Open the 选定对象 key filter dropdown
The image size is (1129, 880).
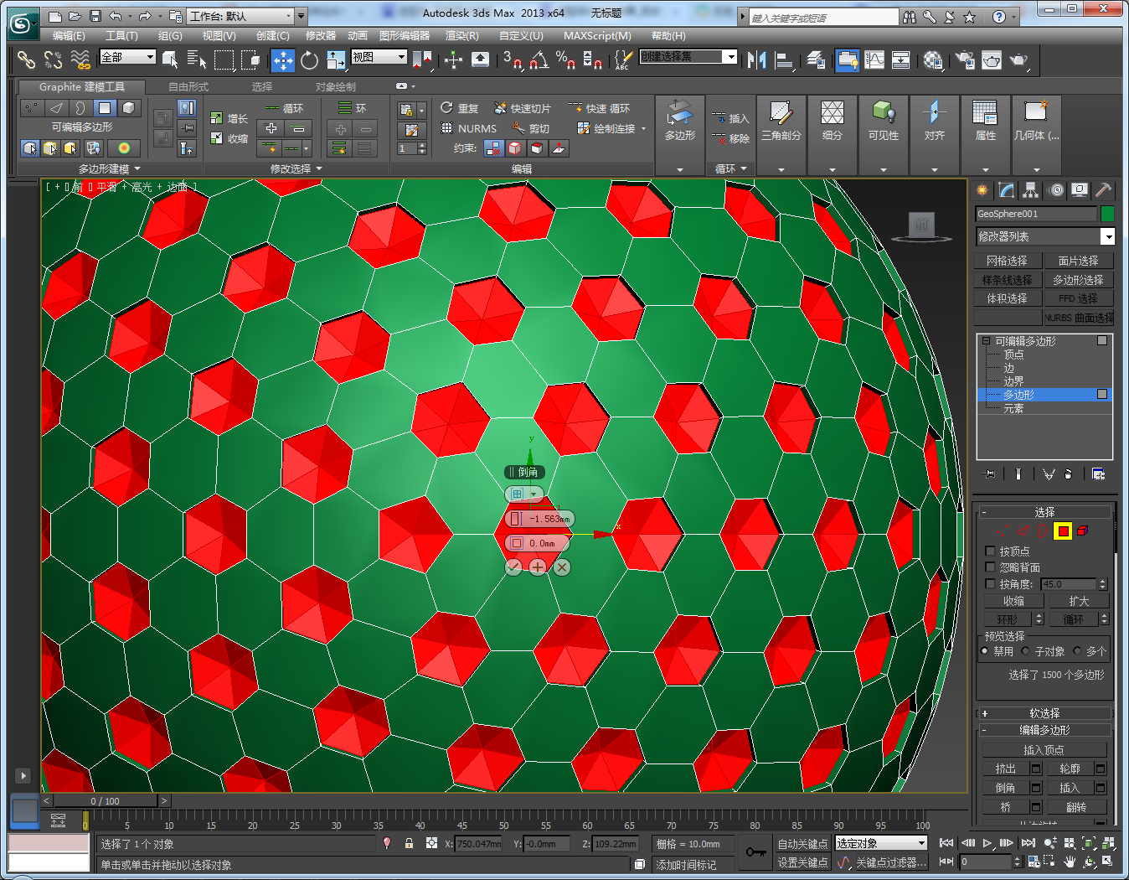pos(881,843)
